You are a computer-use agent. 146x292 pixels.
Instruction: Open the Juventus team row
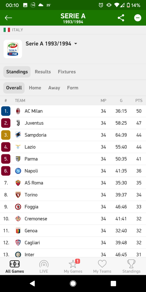click(x=73, y=123)
